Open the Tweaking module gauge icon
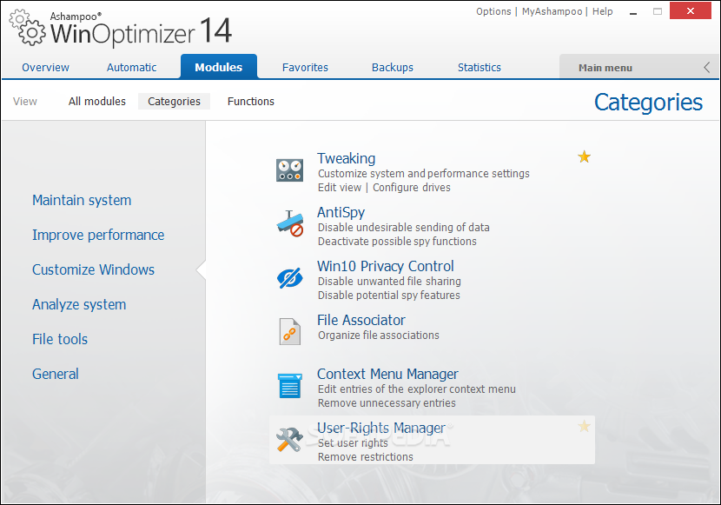The height and width of the screenshot is (505, 721). [289, 169]
